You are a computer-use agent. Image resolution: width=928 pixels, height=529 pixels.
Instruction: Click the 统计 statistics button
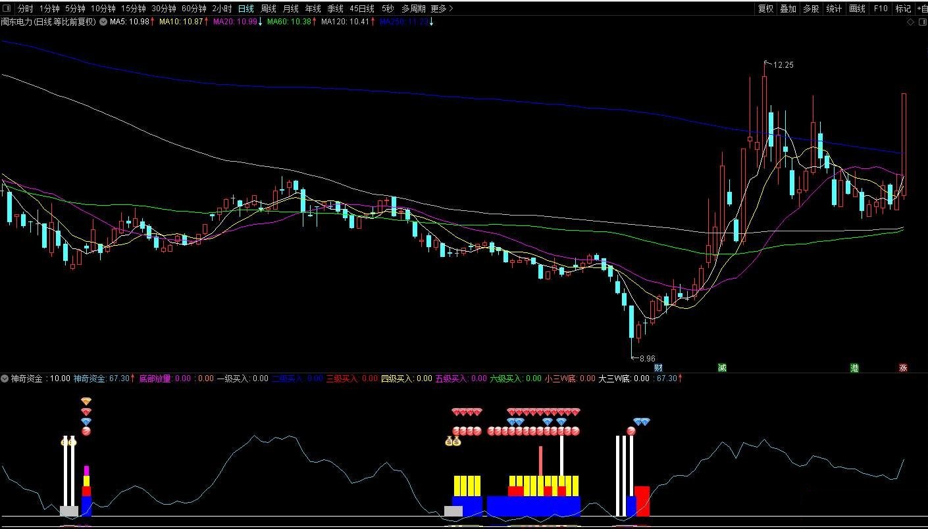click(x=834, y=9)
